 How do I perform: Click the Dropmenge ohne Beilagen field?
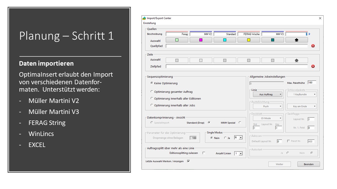coord(193,138)
